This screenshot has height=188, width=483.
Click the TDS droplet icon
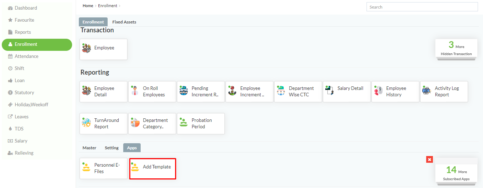(x=10, y=129)
